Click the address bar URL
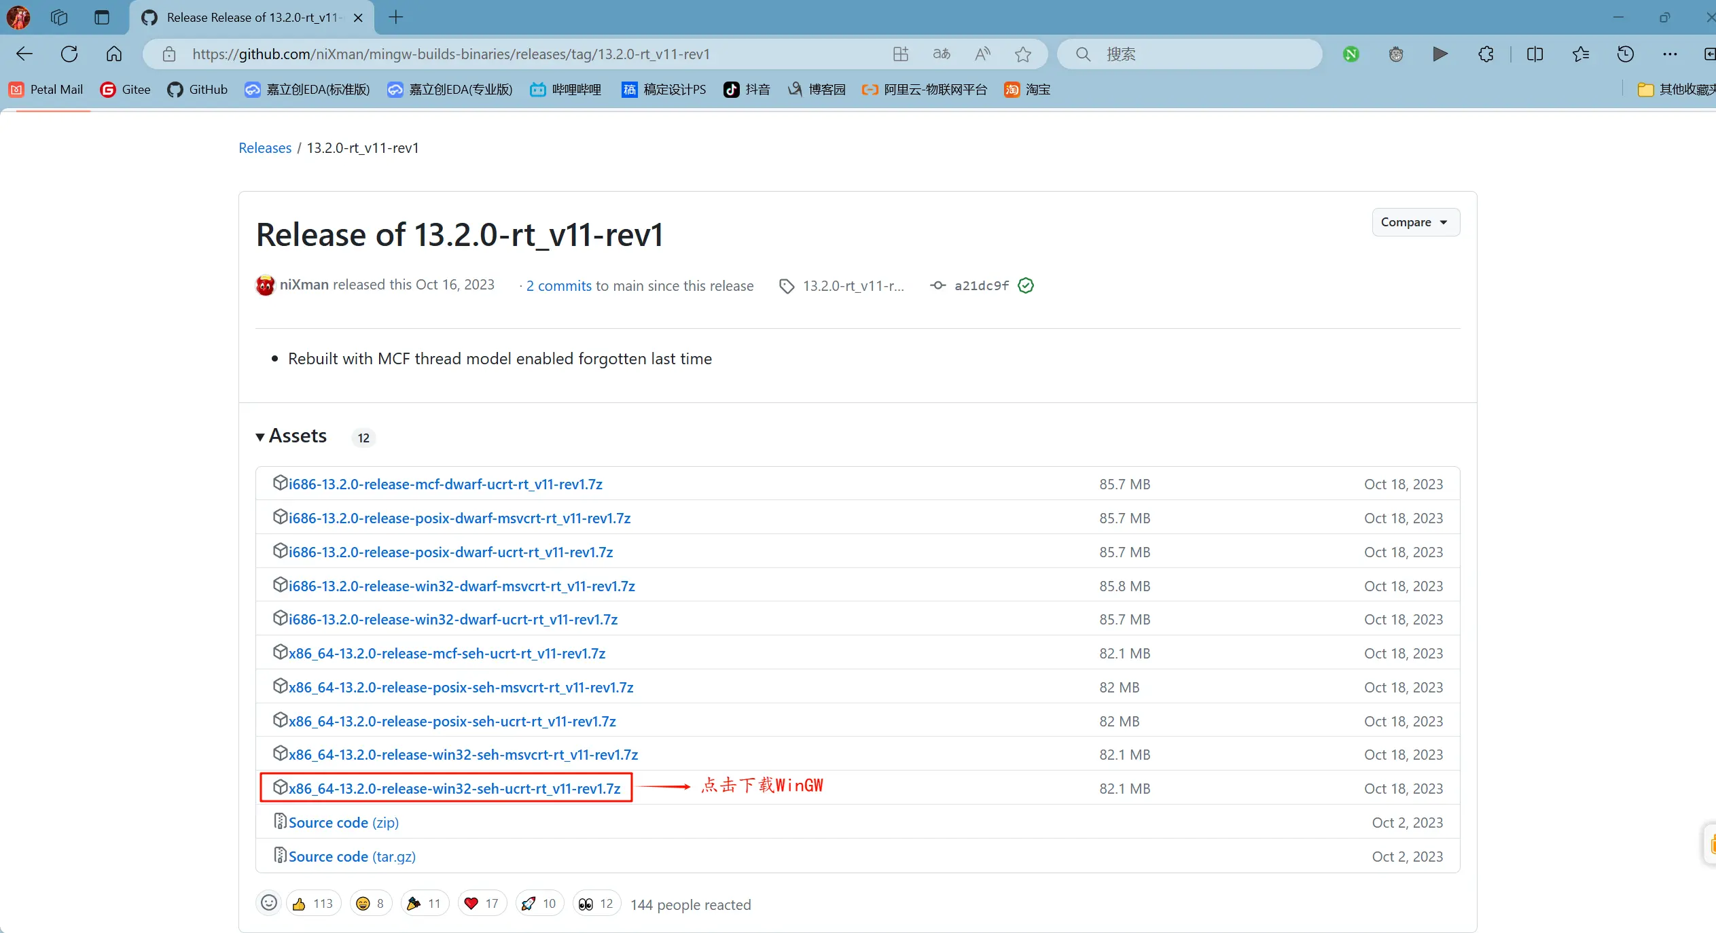1716x933 pixels. pyautogui.click(x=451, y=54)
